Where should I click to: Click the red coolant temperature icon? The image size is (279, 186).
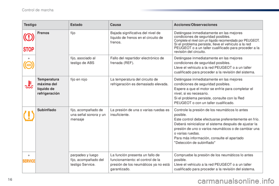(29, 85)
